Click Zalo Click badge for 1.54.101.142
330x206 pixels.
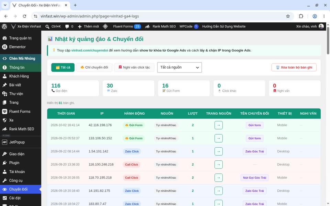coord(132,151)
